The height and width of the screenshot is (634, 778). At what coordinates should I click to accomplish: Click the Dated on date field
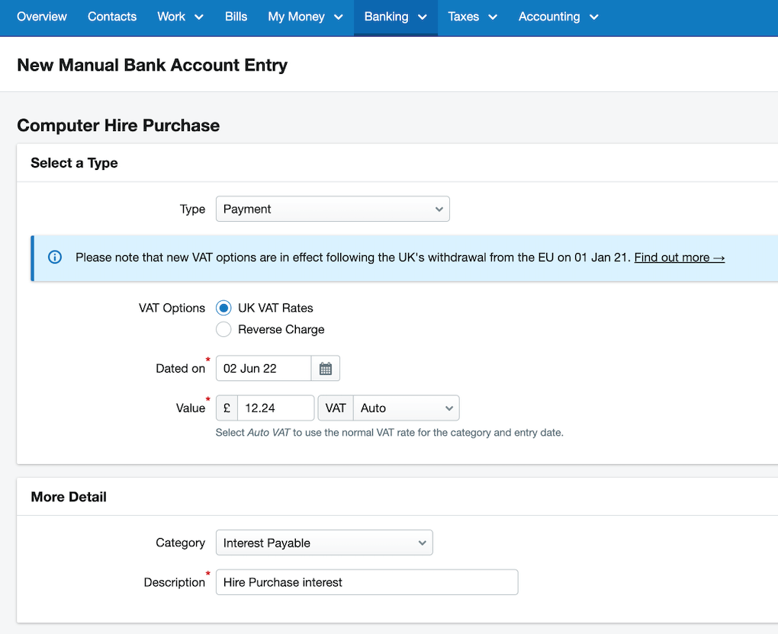tap(262, 368)
